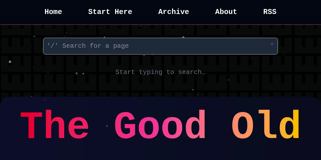Click the pink word 'Good' in heading
Image resolution: width=321 pixels, height=160 pixels.
click(x=160, y=126)
